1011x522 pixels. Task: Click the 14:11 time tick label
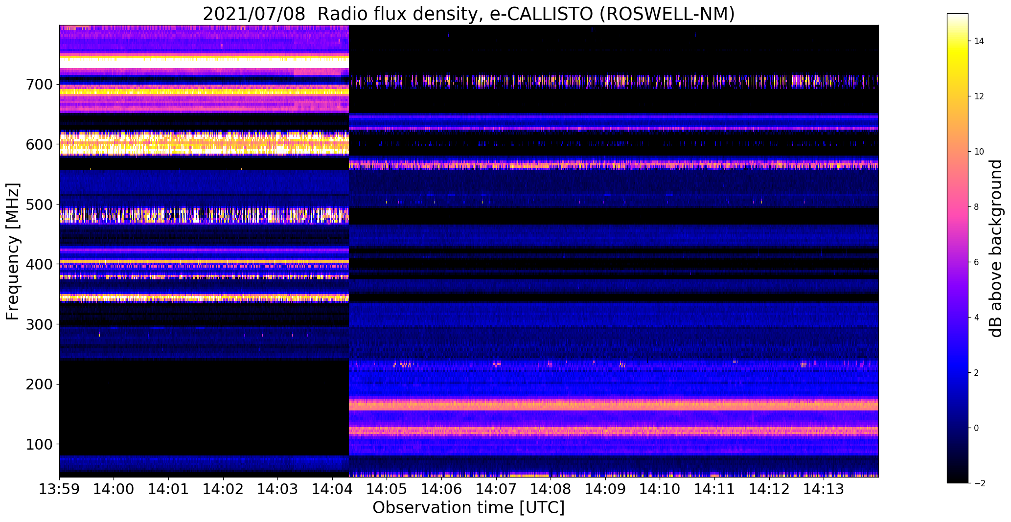pyautogui.click(x=714, y=490)
